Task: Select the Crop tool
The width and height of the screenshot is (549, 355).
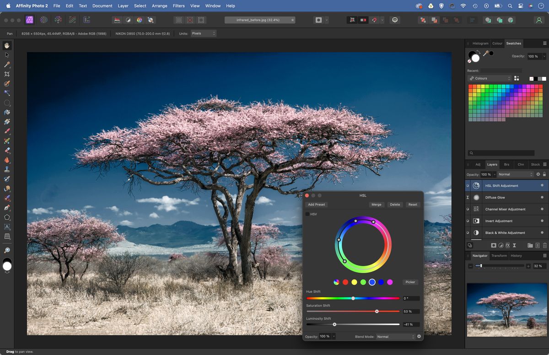Action: (x=6, y=74)
